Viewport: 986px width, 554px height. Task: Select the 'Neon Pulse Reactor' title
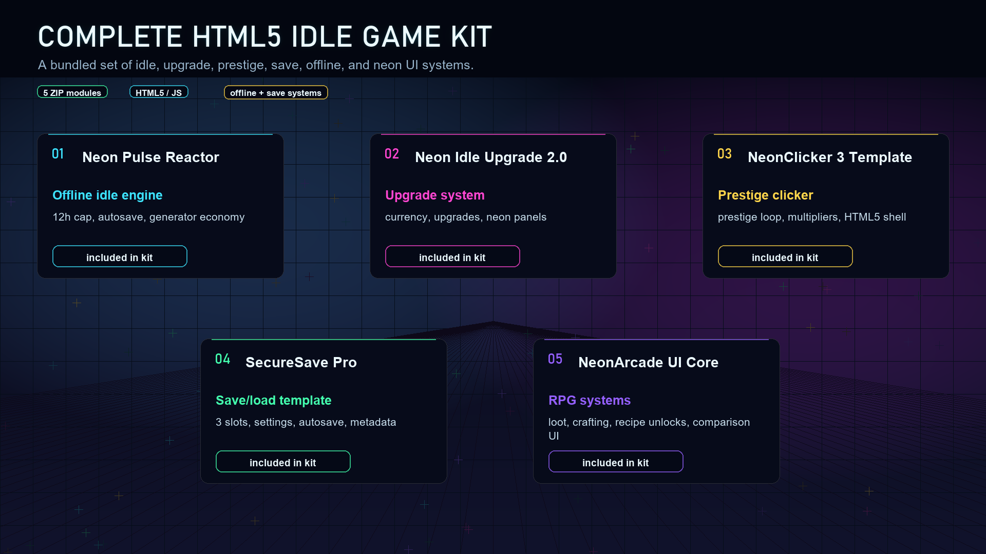(150, 157)
